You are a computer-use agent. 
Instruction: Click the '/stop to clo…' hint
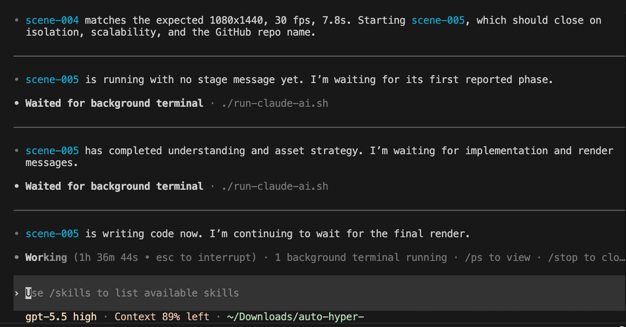pos(586,258)
